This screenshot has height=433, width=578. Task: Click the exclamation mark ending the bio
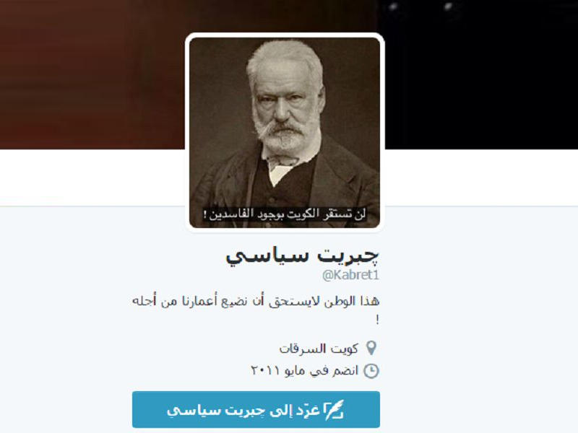click(377, 320)
